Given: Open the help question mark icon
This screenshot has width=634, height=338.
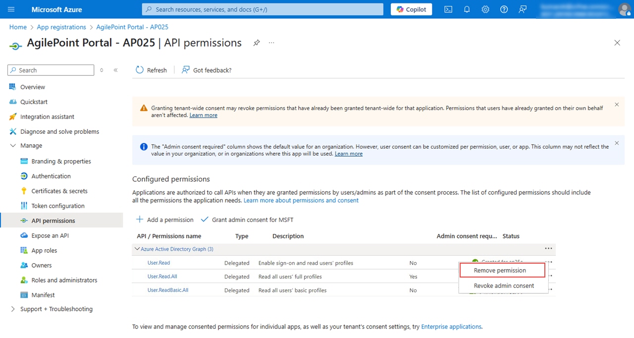Looking at the screenshot, I should click(504, 9).
